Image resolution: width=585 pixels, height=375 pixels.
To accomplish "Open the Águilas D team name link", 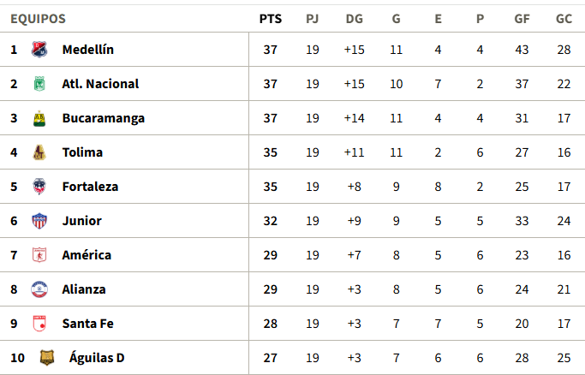I will (97, 358).
